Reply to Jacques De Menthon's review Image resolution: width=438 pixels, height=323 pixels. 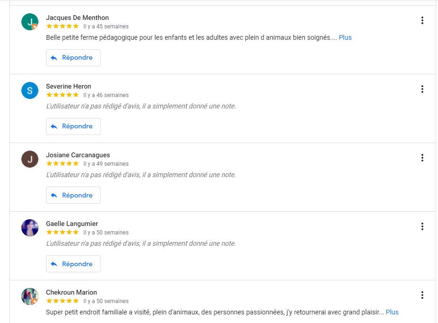(x=73, y=58)
